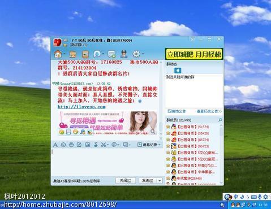This screenshot has width=271, height=209.
Task: Click the police officer report icon
Action: [x=124, y=54]
